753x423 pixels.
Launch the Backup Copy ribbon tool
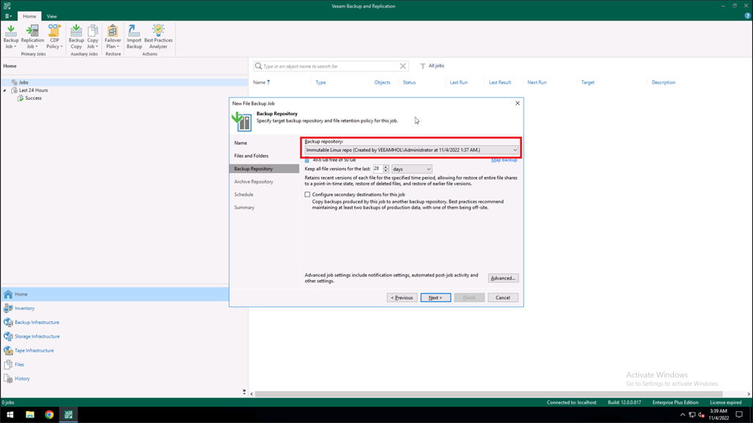click(76, 37)
